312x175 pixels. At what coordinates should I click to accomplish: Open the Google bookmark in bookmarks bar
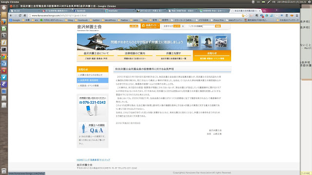click(15, 20)
